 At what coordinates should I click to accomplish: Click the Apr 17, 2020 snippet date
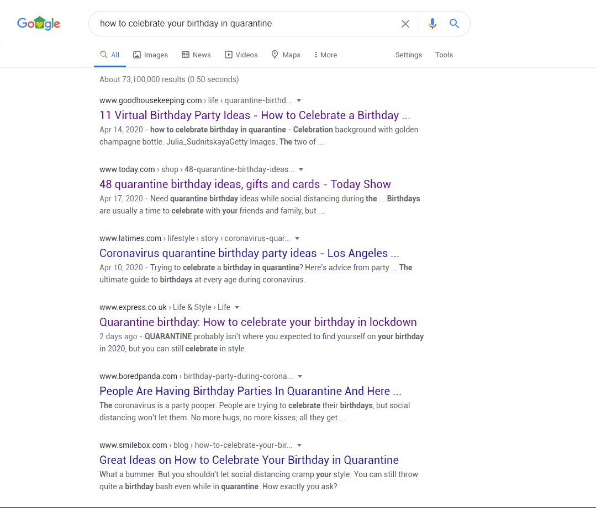[122, 199]
